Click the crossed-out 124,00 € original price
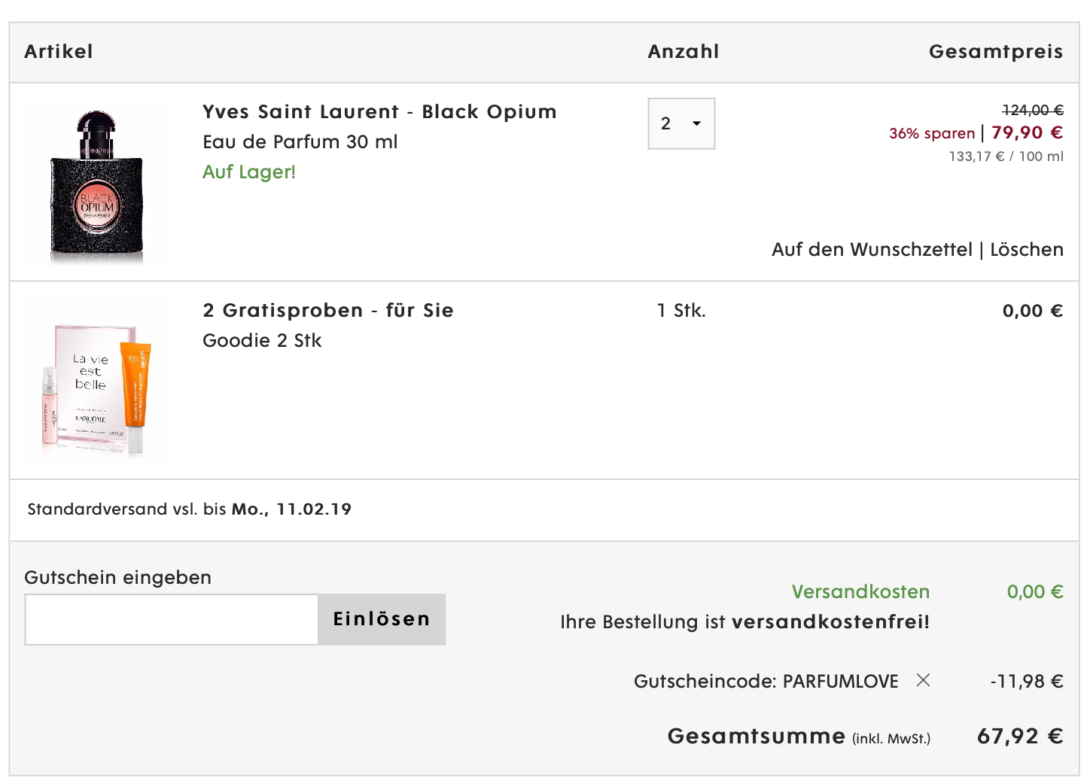This screenshot has width=1087, height=784. click(1033, 111)
